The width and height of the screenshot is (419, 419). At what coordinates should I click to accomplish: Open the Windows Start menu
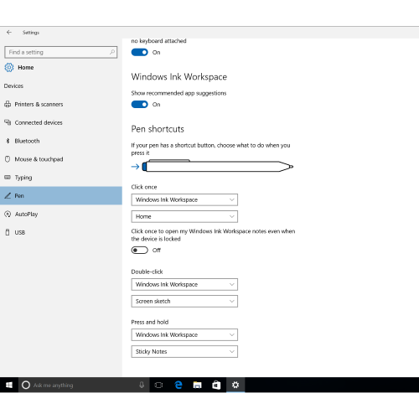[9, 385]
